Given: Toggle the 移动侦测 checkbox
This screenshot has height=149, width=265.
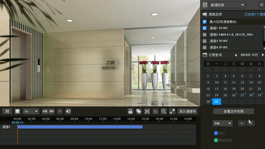Looking at the screenshot, I should tap(216, 140).
